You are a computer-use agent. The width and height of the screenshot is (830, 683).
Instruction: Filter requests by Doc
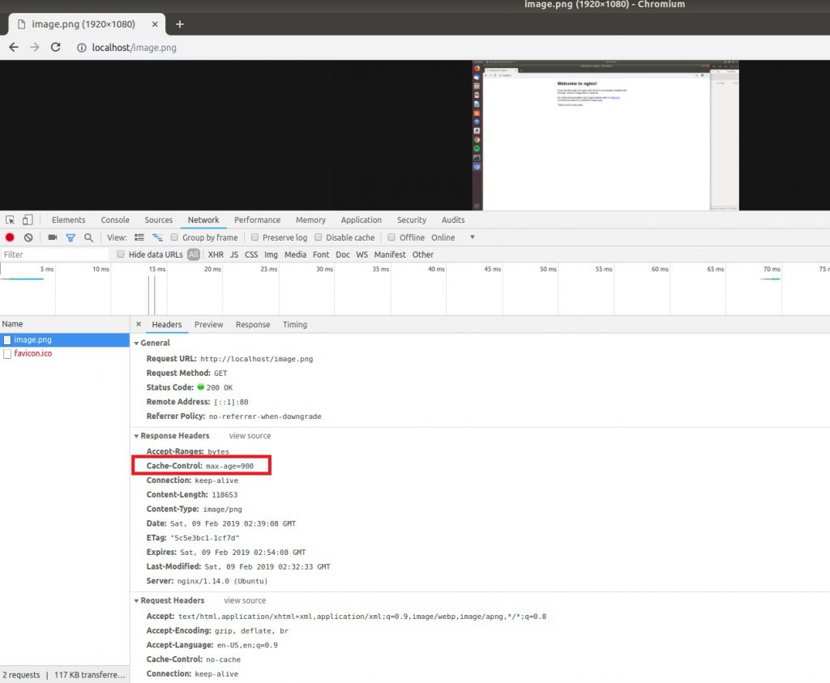point(343,254)
